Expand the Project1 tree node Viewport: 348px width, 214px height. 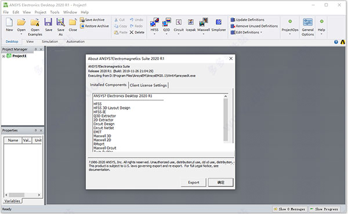click(3, 56)
